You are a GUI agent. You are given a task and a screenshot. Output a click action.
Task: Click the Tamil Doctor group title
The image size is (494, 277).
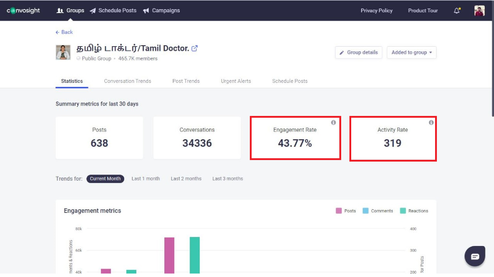[x=133, y=48]
